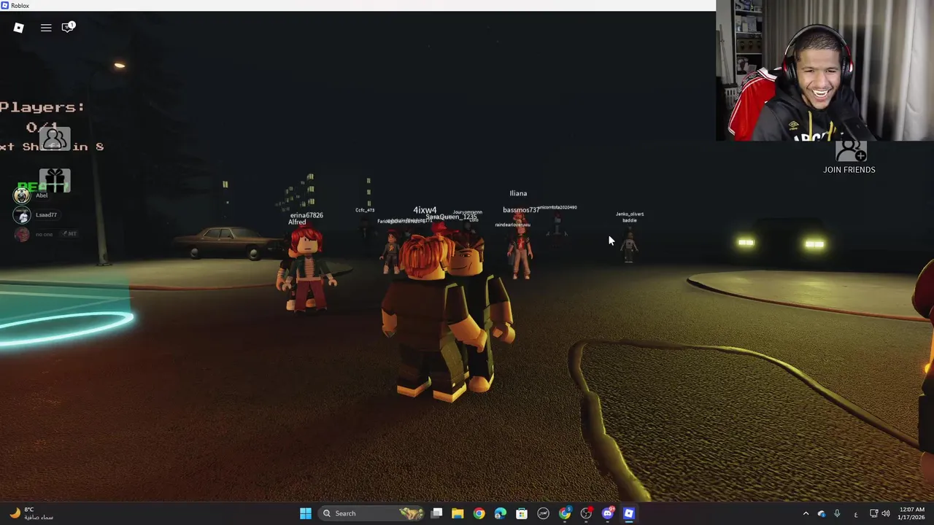Click the player name Iliana
The width and height of the screenshot is (934, 525).
click(x=518, y=193)
